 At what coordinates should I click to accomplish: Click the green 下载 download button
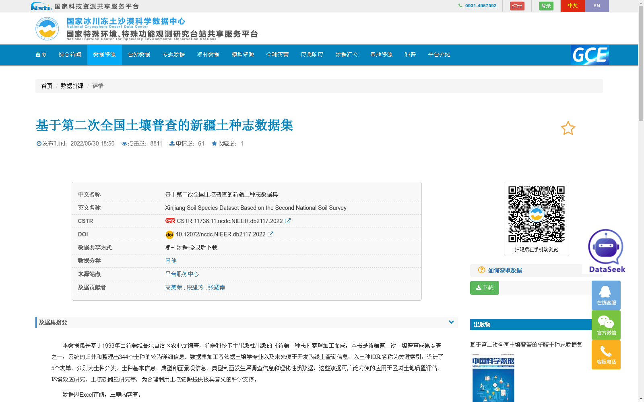pos(485,288)
